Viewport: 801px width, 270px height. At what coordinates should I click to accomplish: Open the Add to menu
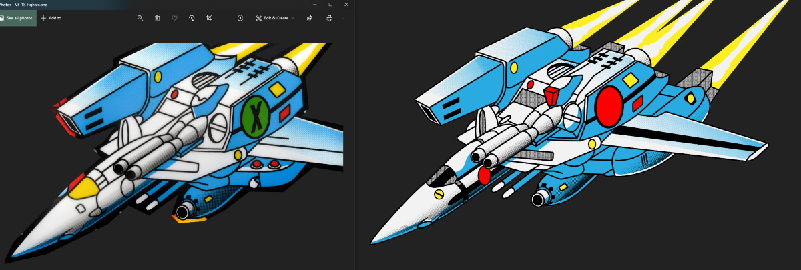pos(51,18)
